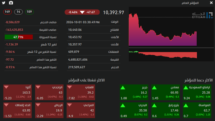Click the index intraday price area chart

(163, 29)
